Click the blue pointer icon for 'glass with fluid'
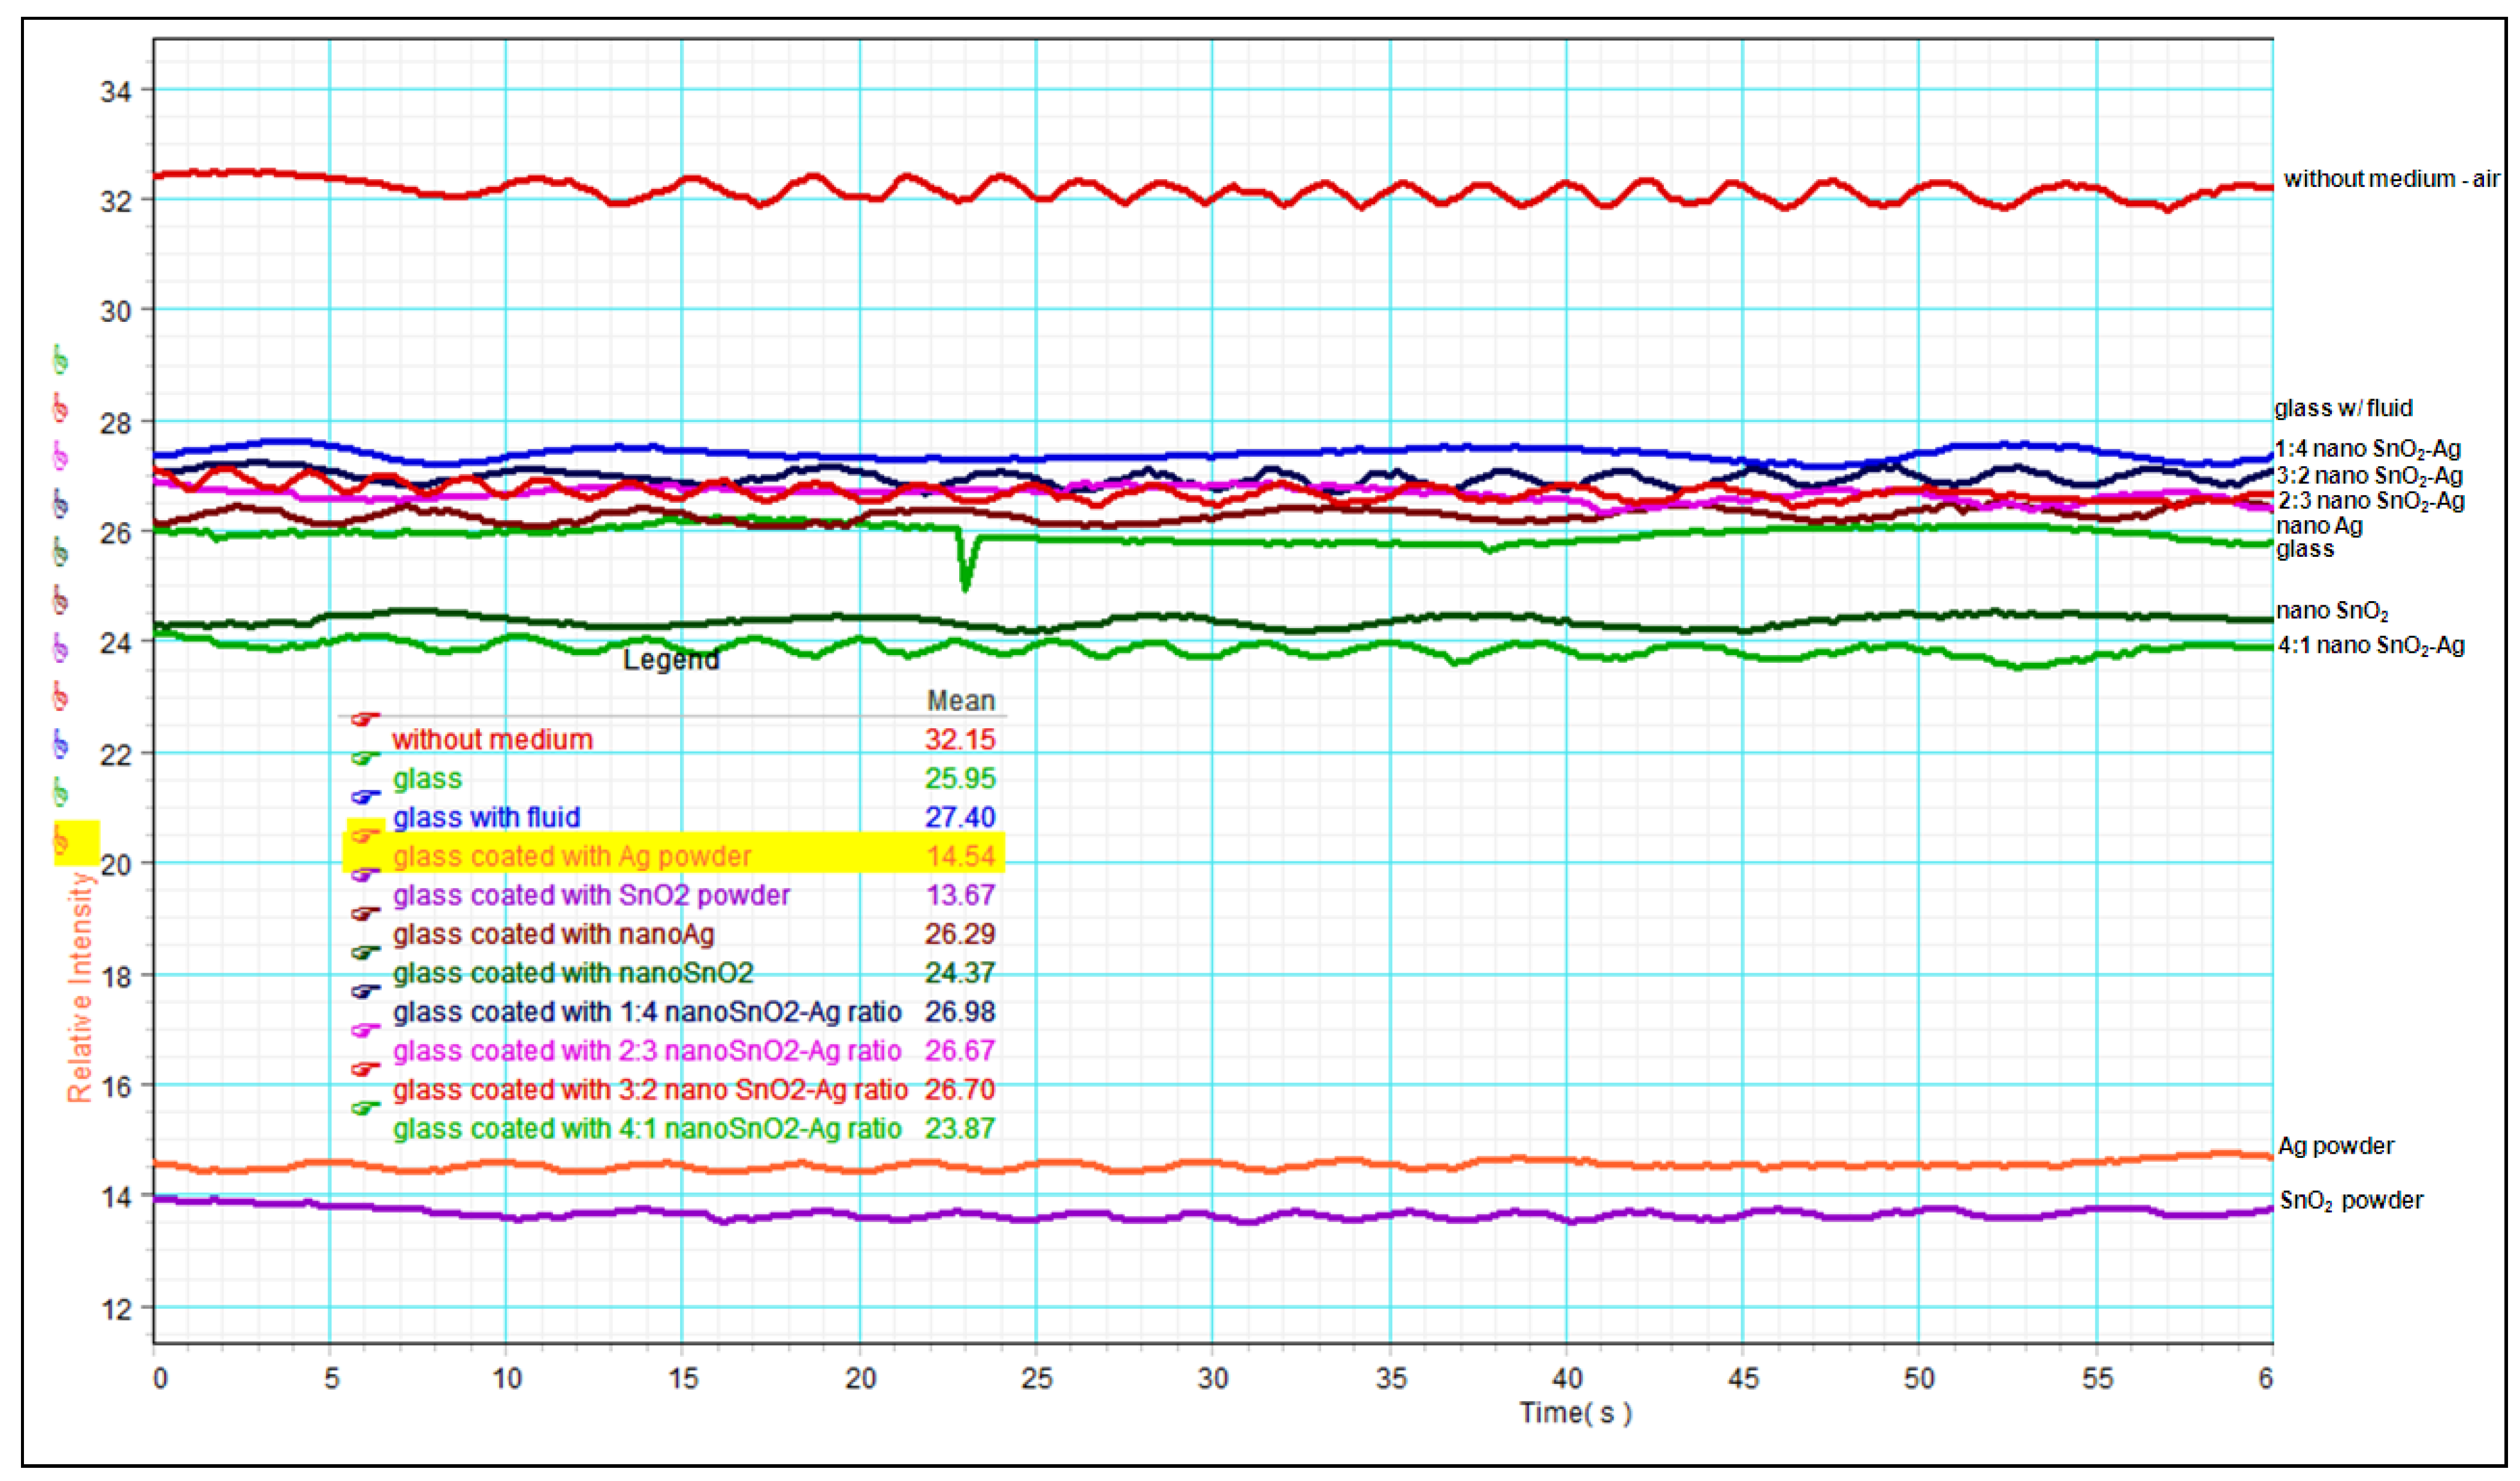Image resolution: width=2520 pixels, height=1481 pixels. coord(365,798)
